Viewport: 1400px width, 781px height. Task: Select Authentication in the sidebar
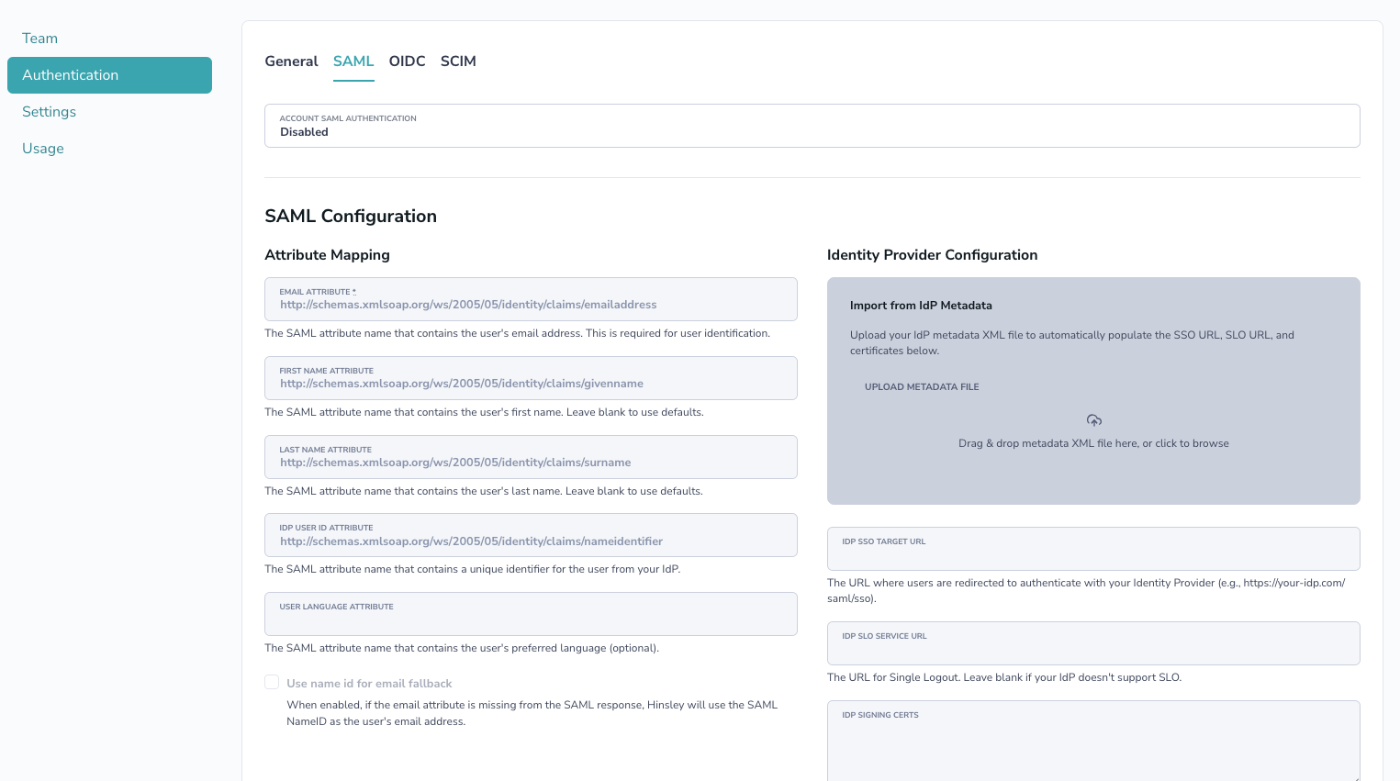71,75
